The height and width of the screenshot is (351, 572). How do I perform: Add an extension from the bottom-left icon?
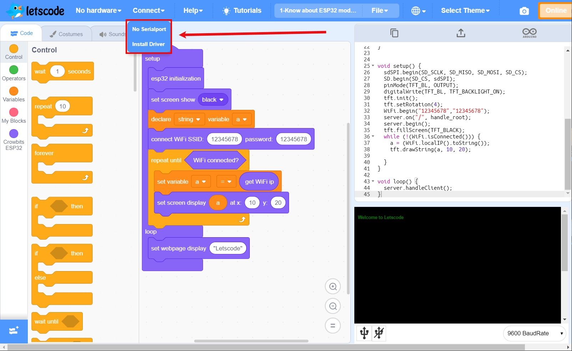[14, 331]
